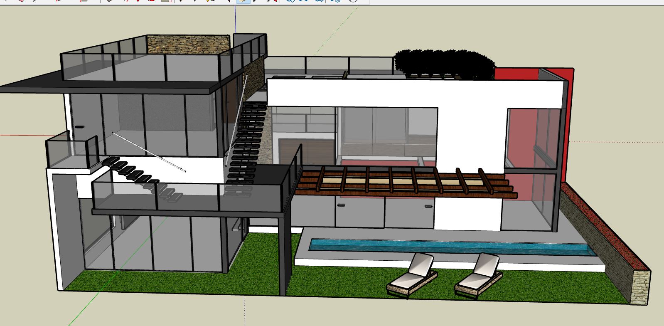Click the large white upper facade wall
The image size is (664, 326).
416,94
